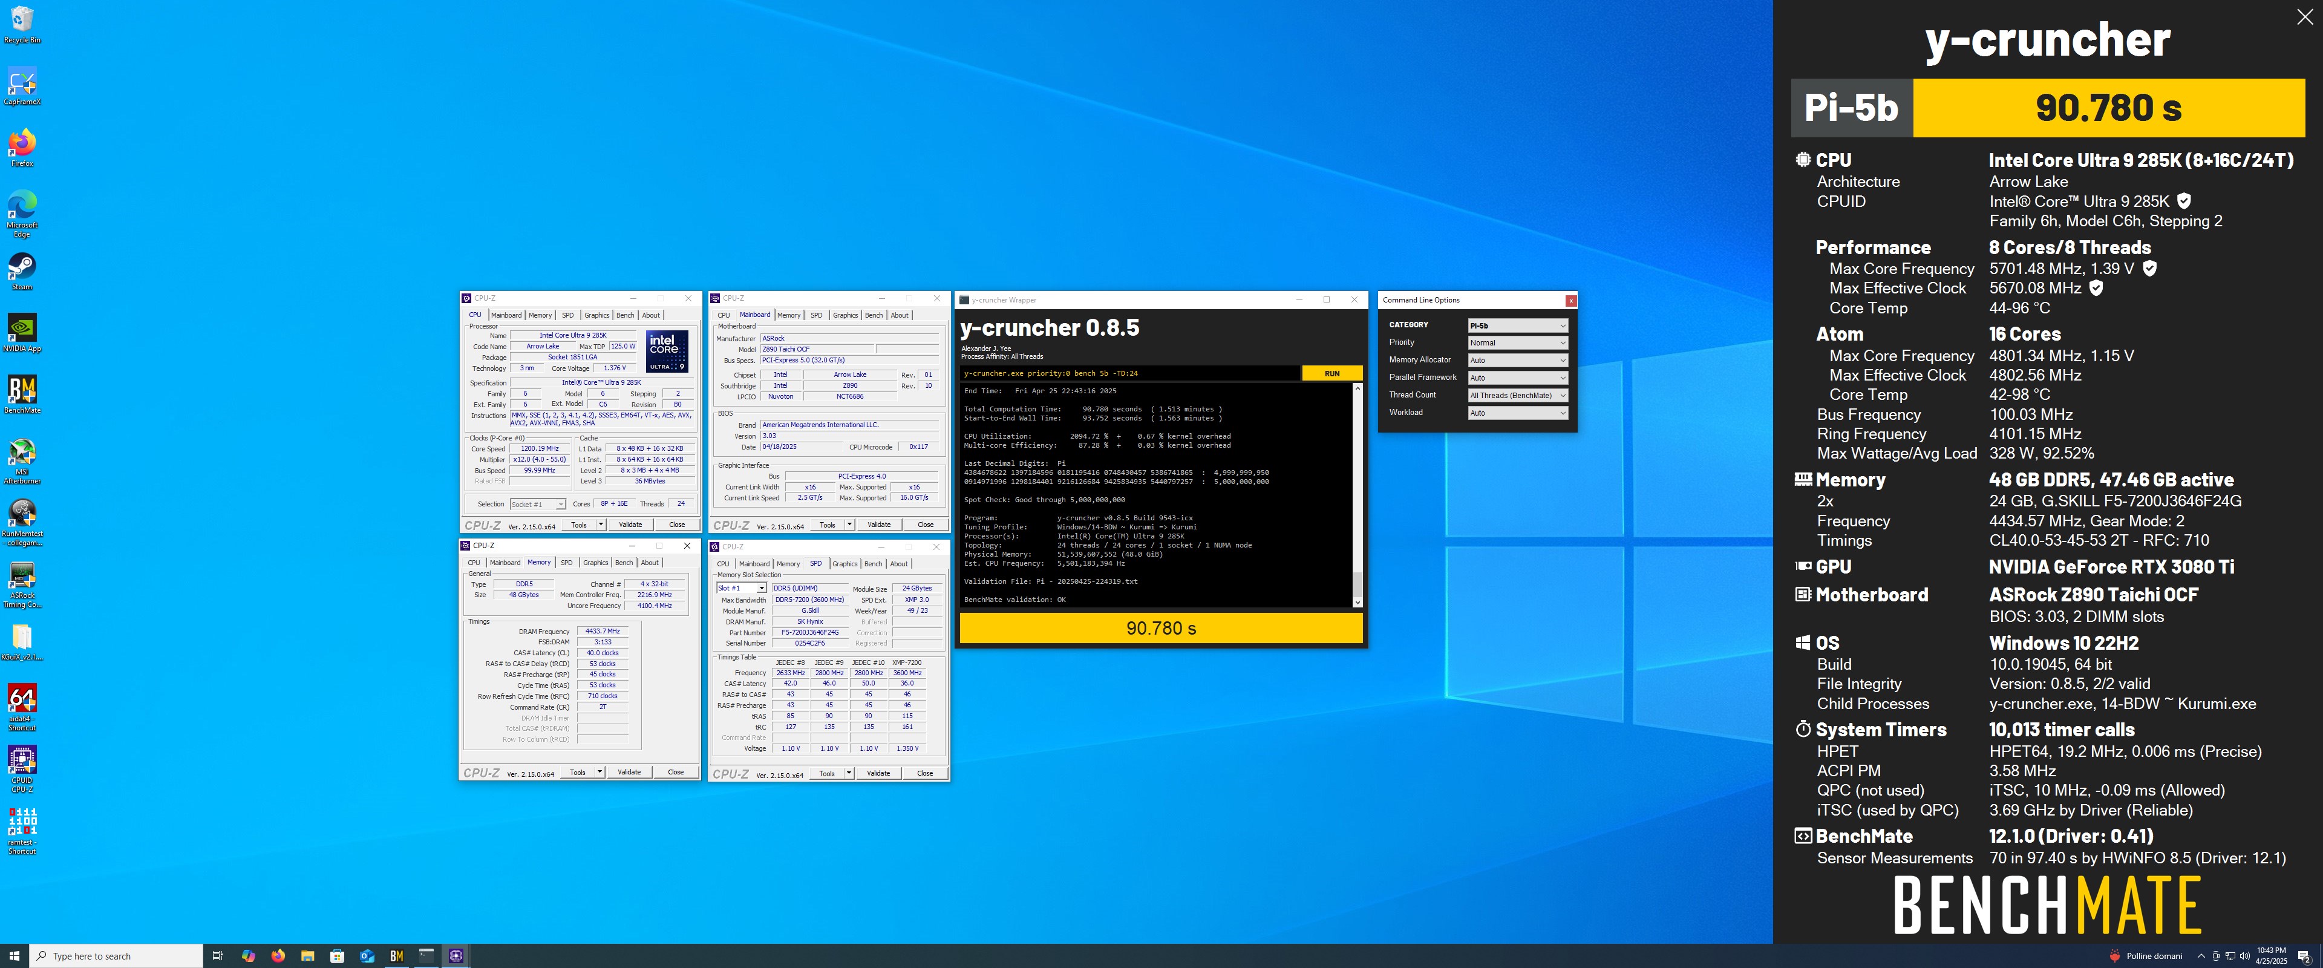This screenshot has height=968, width=2323.
Task: Click the '4433.7 MHz' DRAM Frequency value
Action: (603, 632)
